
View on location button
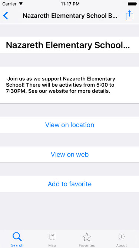tap(70, 125)
